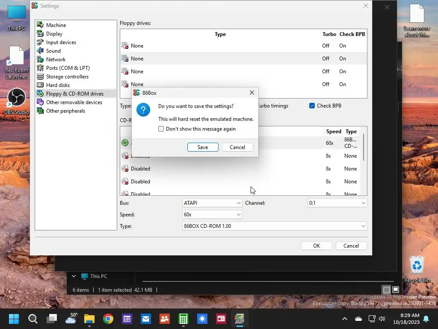438x329 pixels.
Task: Click the CD-ROM list vertical scrollbar
Action: [364, 147]
